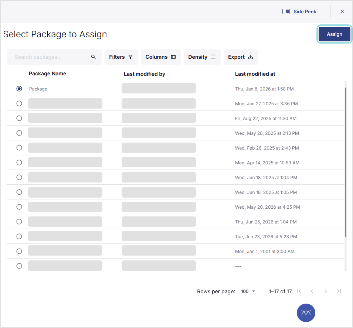The width and height of the screenshot is (353, 328).
Task: Click the 'Package' name cell
Action: 38,89
